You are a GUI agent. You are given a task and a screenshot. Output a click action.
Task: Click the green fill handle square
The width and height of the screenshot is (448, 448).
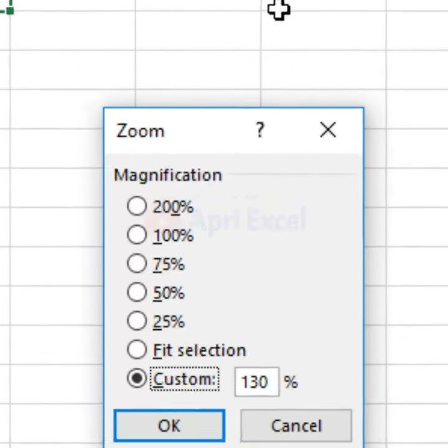tap(10, 11)
